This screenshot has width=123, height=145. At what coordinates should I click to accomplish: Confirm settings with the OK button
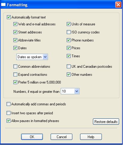tap(32, 137)
